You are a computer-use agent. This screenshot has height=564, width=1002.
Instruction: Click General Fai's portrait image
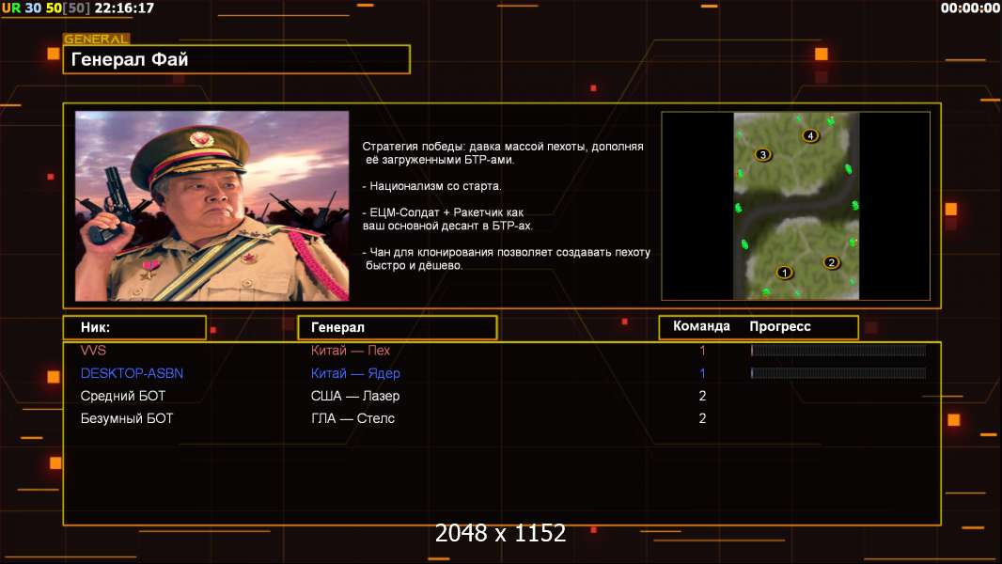(212, 206)
